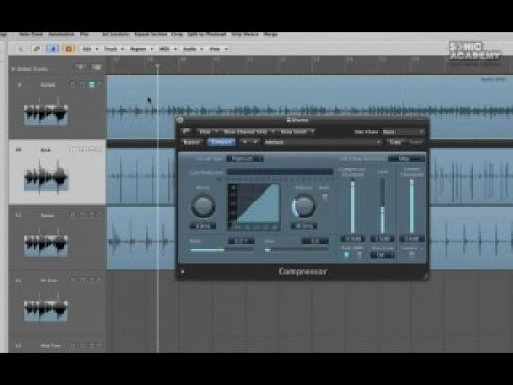Select the Snare track name

[x=47, y=215]
